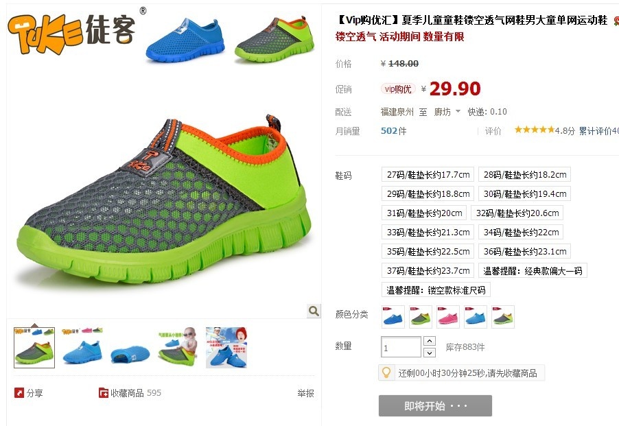Image resolution: width=619 pixels, height=426 pixels.
Task: Select size 34码/鞋垫长约22cm
Action: (521, 233)
